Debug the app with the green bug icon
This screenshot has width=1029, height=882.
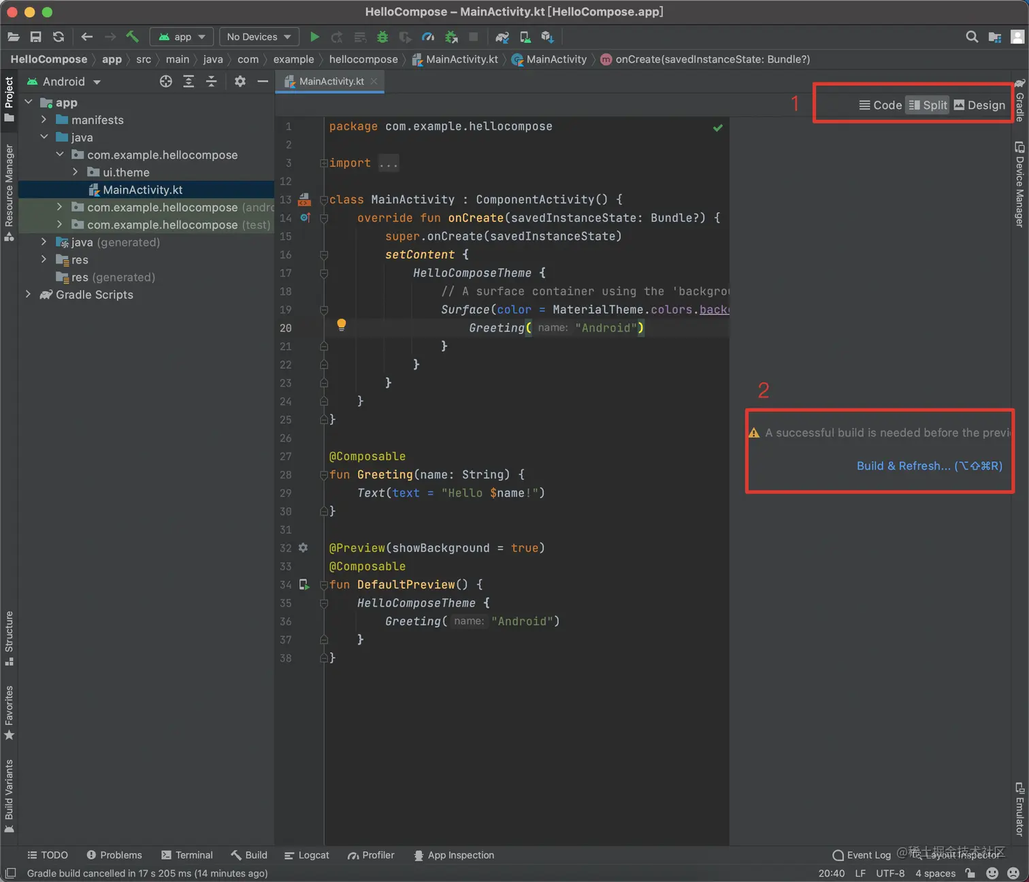(x=382, y=37)
